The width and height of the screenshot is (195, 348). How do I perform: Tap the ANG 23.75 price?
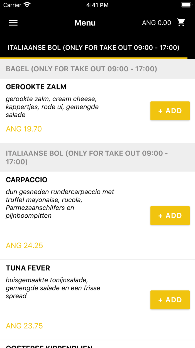24,326
